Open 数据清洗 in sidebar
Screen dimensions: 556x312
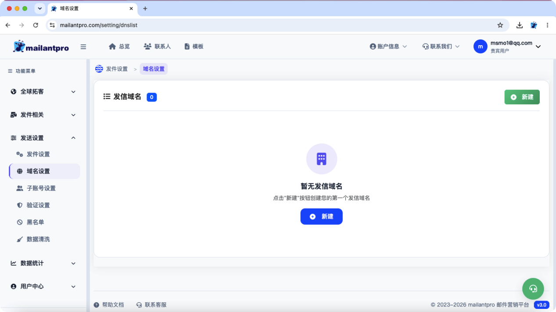(x=44, y=239)
